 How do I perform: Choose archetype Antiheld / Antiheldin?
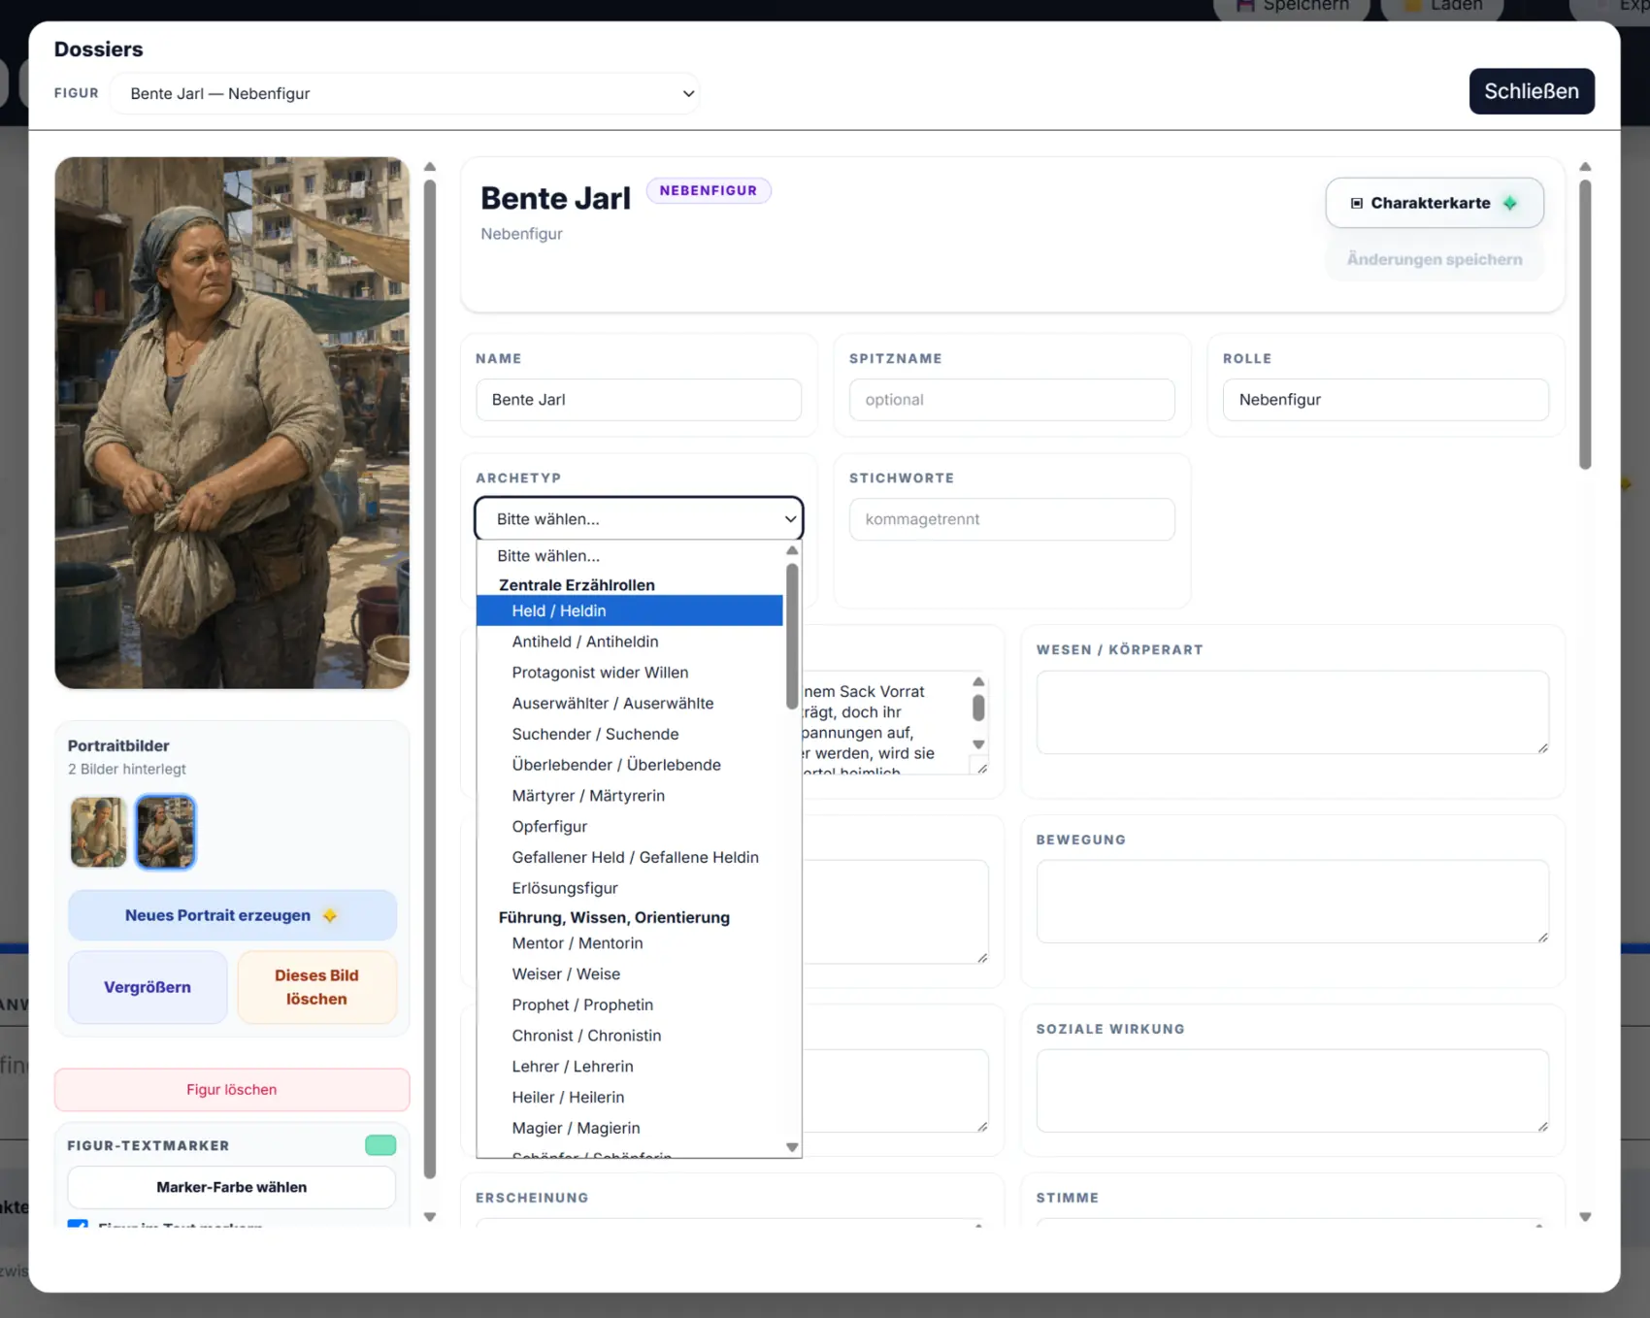pyautogui.click(x=630, y=642)
